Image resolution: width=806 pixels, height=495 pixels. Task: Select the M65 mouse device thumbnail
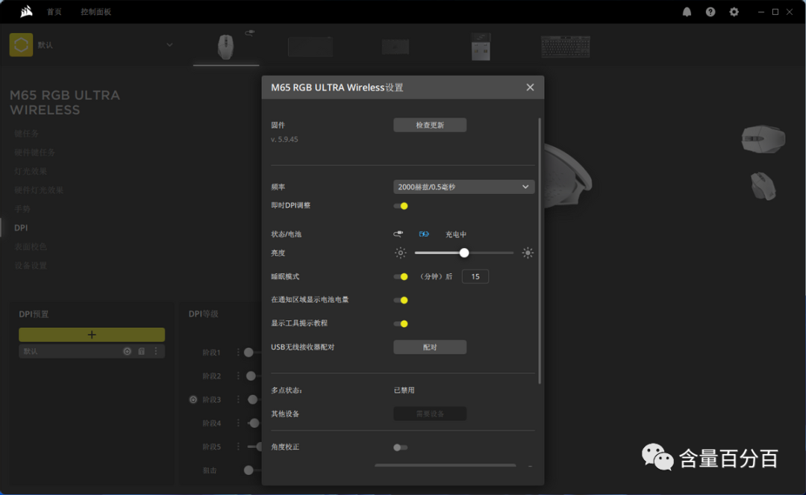(x=225, y=47)
